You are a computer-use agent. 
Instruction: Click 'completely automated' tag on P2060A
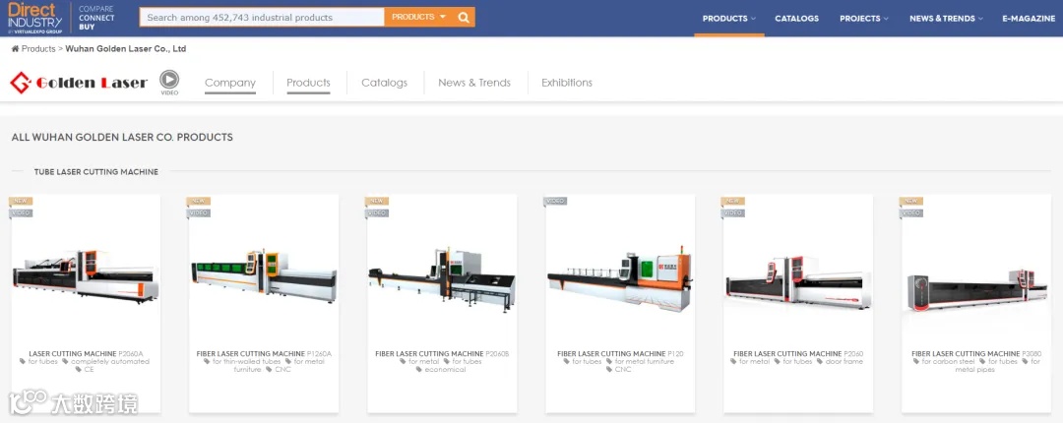(105, 362)
